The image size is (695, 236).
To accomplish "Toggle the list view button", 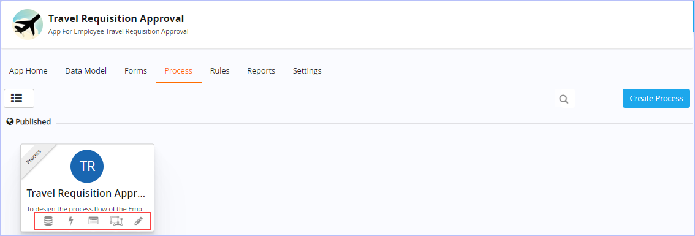I will coord(19,98).
